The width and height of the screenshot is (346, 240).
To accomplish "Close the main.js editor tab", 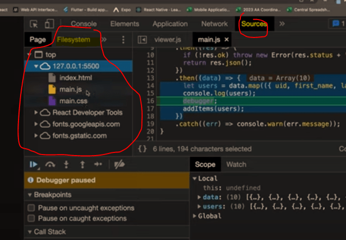I will pos(227,40).
